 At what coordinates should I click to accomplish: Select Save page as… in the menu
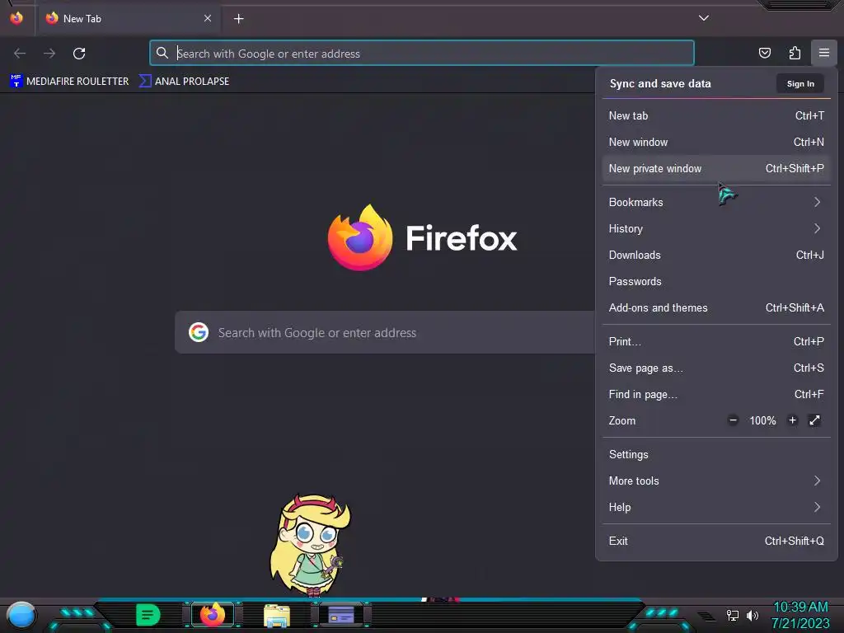(716, 368)
